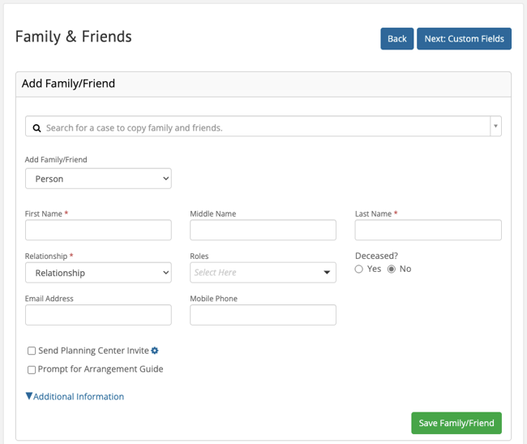Select No for Deceased

pyautogui.click(x=392, y=269)
